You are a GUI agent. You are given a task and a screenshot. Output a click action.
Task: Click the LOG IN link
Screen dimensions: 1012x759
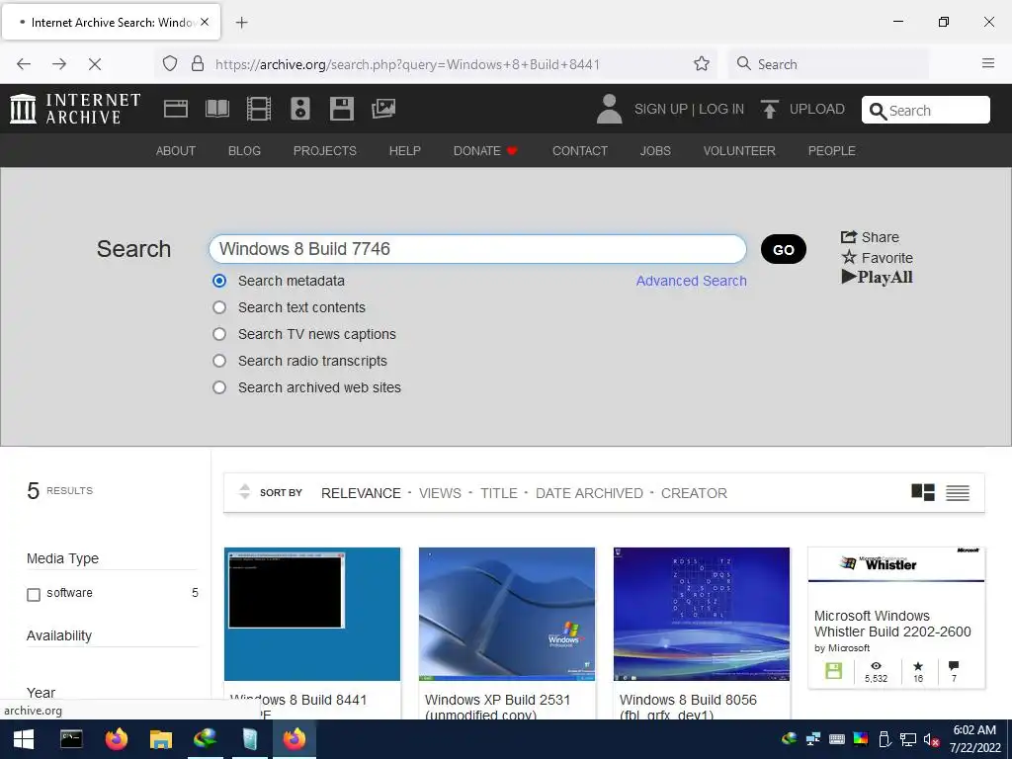pyautogui.click(x=720, y=109)
